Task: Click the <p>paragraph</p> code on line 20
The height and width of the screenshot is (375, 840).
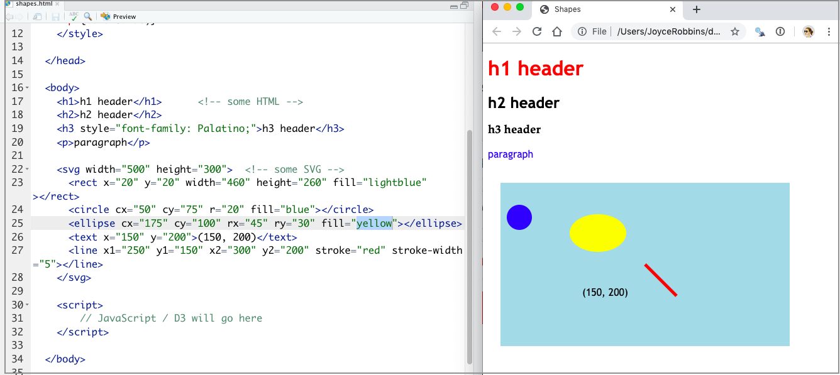Action: pyautogui.click(x=104, y=143)
